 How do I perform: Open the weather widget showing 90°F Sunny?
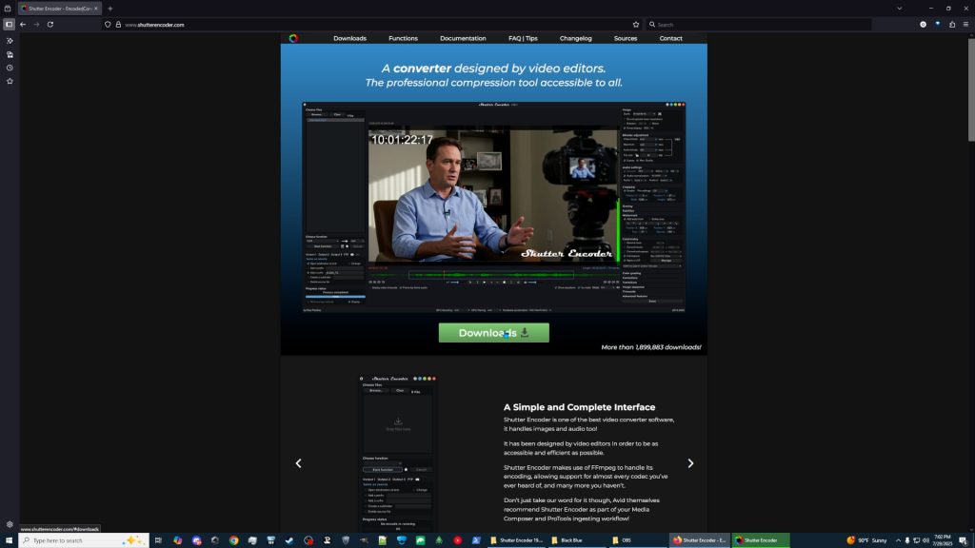pos(866,540)
